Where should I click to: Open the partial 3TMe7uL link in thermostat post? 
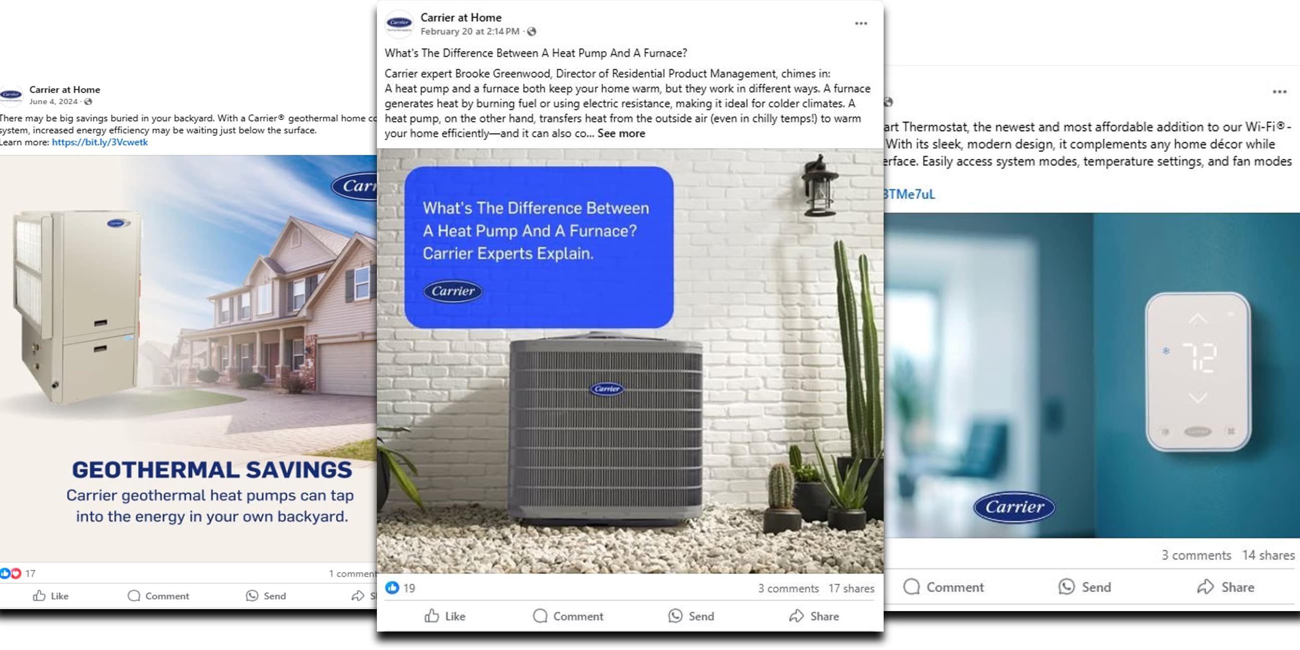click(x=910, y=194)
